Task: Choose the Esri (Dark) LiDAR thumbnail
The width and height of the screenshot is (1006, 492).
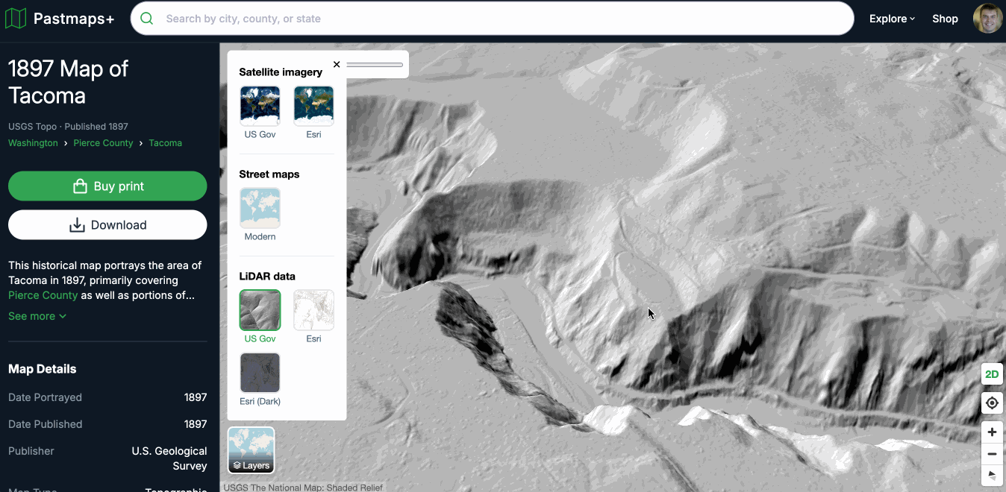Action: tap(260, 373)
